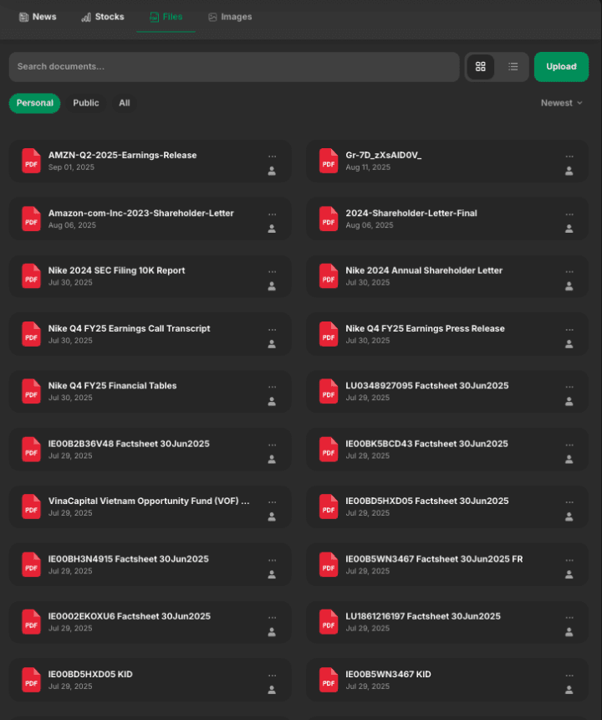Image resolution: width=602 pixels, height=720 pixels.
Task: Click the Upload button
Action: (x=561, y=67)
